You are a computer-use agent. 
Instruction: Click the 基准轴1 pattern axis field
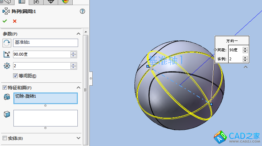pos(45,43)
